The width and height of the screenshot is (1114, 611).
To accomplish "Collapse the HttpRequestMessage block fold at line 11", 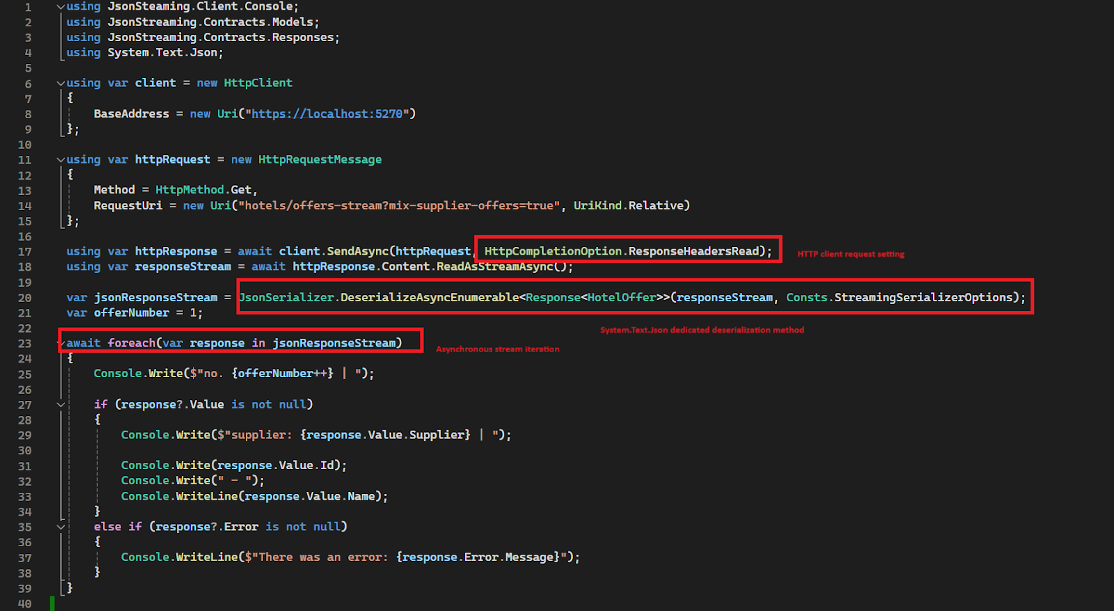I will [x=61, y=159].
